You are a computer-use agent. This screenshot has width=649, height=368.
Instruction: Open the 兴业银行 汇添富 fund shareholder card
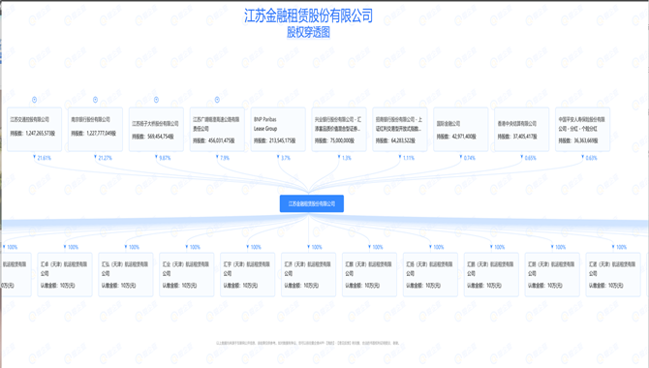[x=339, y=129]
